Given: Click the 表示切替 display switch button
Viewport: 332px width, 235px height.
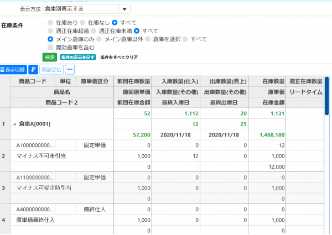Looking at the screenshot, I should click(x=13, y=70).
